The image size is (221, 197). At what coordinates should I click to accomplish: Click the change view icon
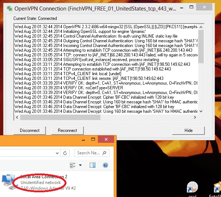[73, 165]
